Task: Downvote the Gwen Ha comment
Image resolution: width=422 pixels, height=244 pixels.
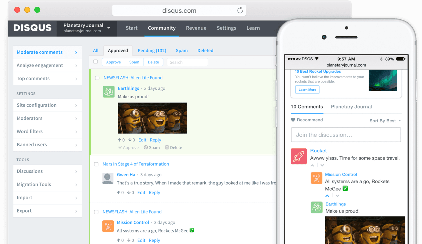Action: (x=129, y=192)
